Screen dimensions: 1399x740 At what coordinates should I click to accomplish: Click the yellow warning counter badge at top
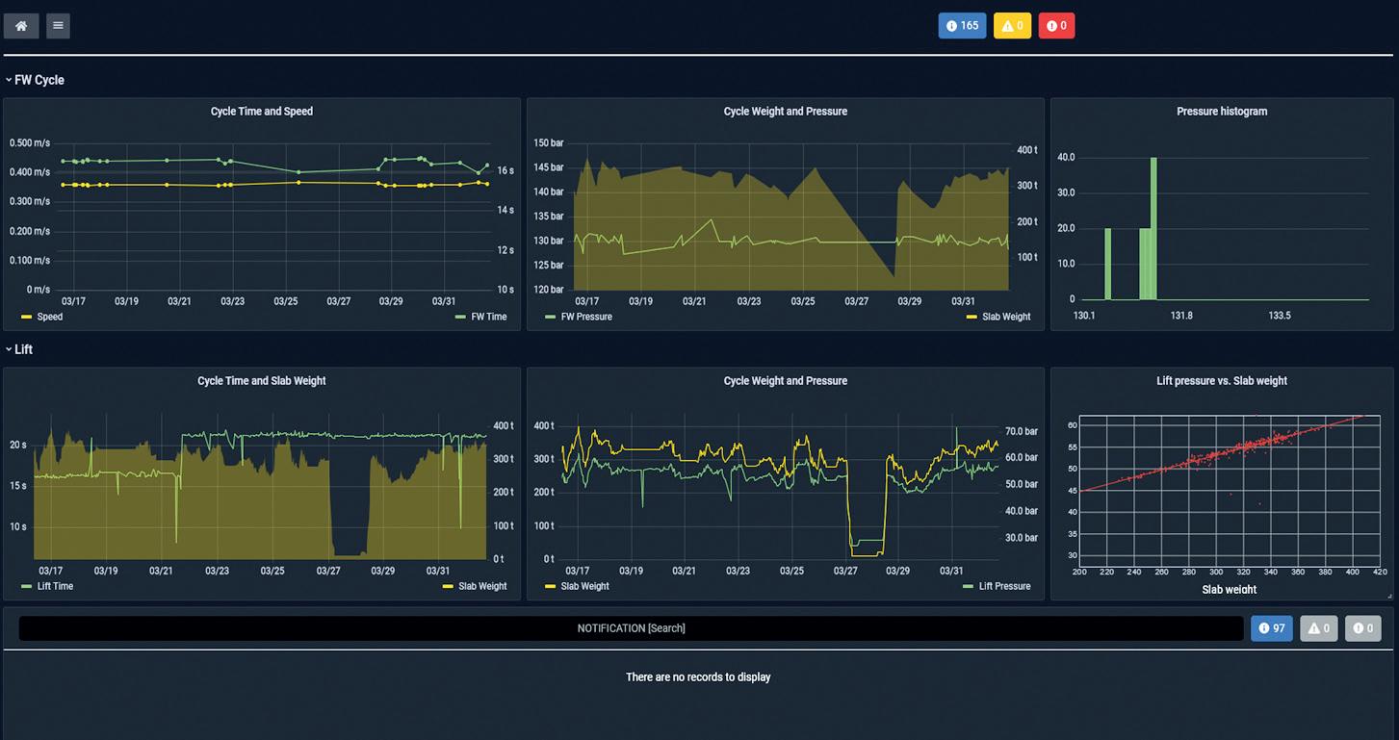click(1012, 26)
